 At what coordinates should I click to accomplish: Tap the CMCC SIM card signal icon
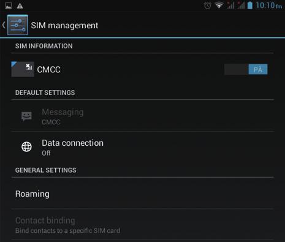click(x=23, y=69)
